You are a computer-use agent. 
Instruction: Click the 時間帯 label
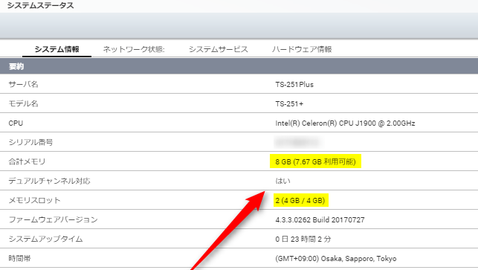coord(19,258)
